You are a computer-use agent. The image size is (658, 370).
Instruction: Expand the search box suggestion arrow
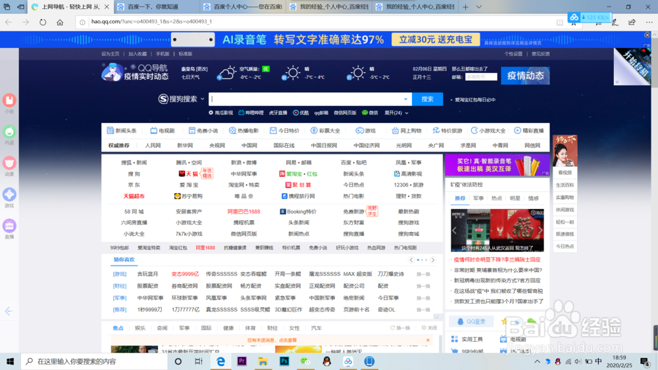tap(405, 99)
